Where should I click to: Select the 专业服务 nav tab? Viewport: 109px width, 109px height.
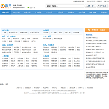[x=71, y=12]
